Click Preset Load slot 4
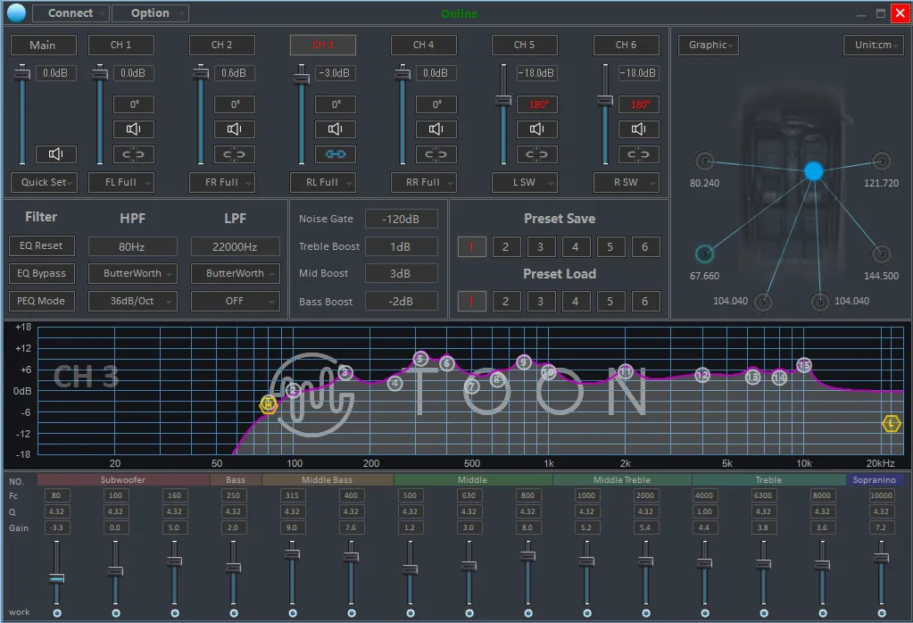This screenshot has height=623, width=913. 576,302
